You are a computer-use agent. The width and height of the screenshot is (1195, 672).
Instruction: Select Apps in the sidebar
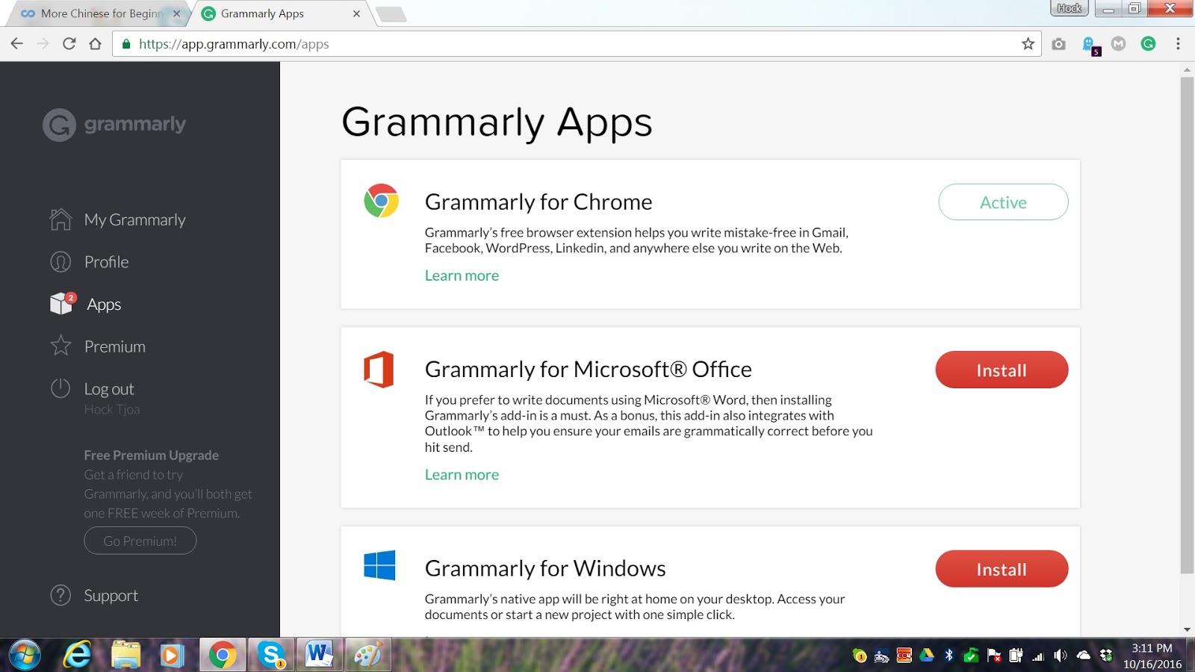tap(104, 304)
